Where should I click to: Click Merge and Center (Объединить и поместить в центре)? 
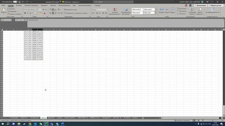click(x=76, y=13)
